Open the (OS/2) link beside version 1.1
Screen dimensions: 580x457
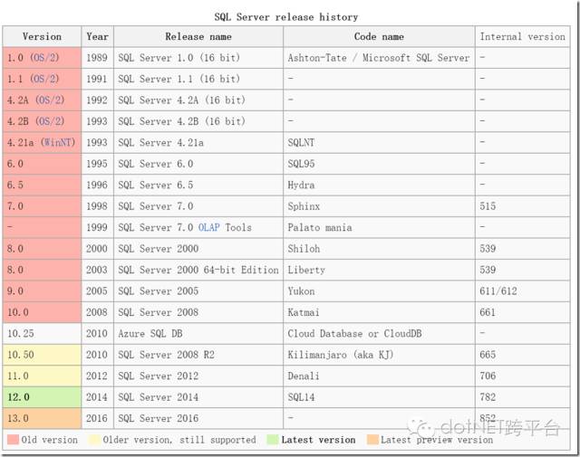(x=44, y=79)
